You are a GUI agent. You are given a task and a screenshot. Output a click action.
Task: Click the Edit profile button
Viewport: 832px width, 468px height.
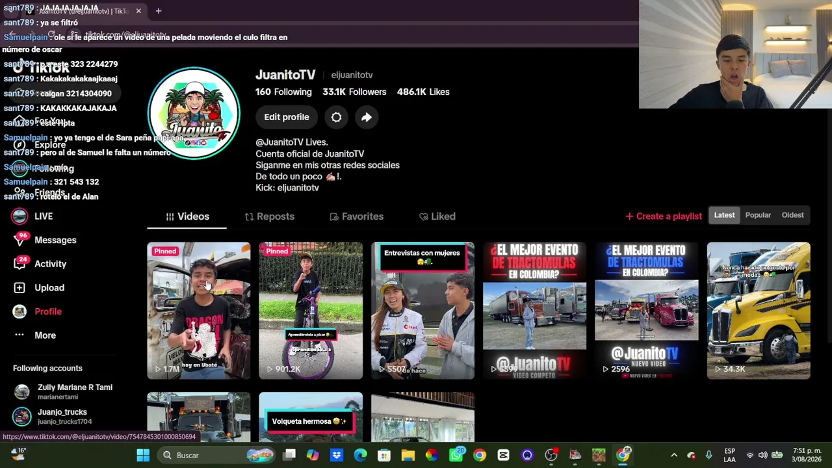pos(287,117)
